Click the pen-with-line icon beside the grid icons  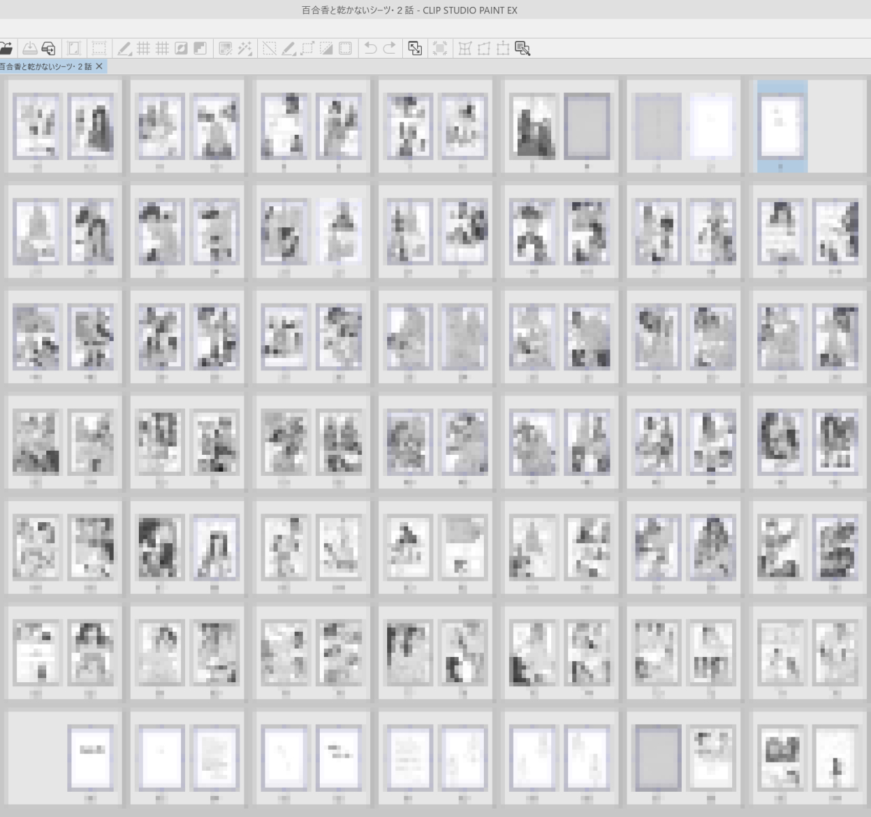click(125, 48)
